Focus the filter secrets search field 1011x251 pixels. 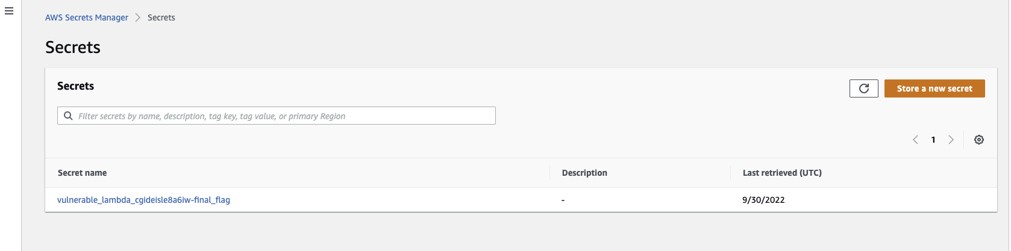point(277,116)
